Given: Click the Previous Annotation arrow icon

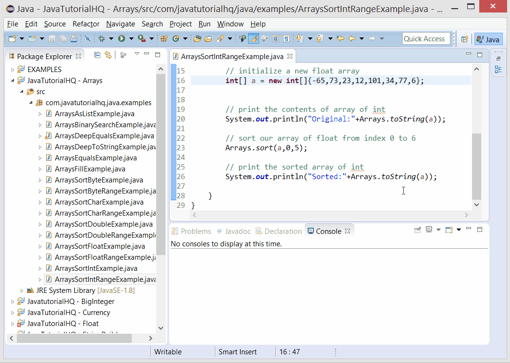Looking at the screenshot, I should pos(320,39).
